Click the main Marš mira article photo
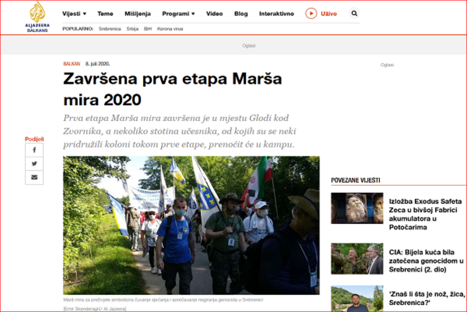Screen dimensions: 467x312 191,225
